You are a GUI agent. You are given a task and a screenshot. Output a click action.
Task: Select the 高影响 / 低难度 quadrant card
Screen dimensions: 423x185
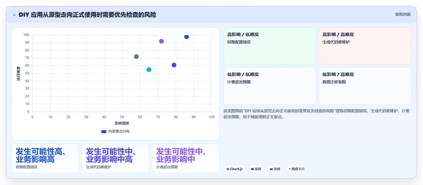pyautogui.click(x=270, y=46)
